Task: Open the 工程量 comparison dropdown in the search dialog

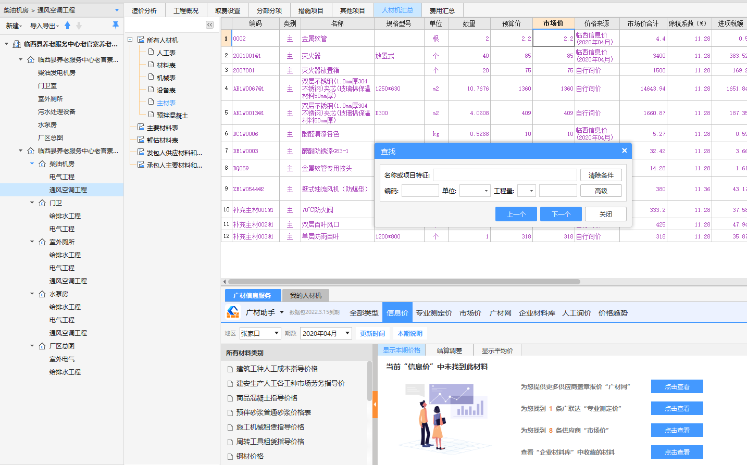Action: click(531, 191)
